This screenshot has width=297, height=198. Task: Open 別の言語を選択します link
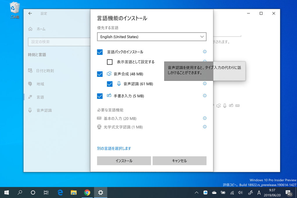pyautogui.click(x=114, y=148)
